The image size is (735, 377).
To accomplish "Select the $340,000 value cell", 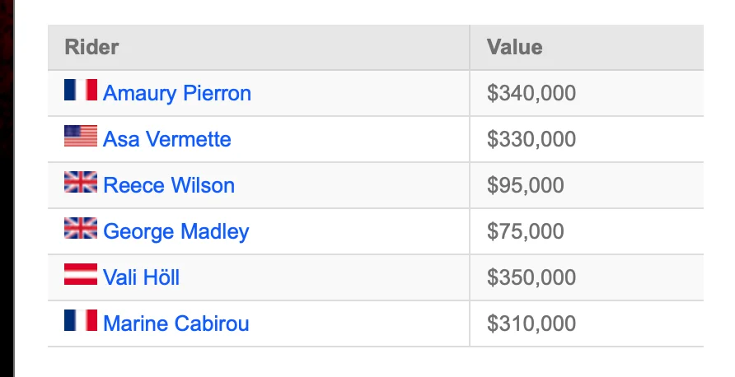I will point(587,93).
